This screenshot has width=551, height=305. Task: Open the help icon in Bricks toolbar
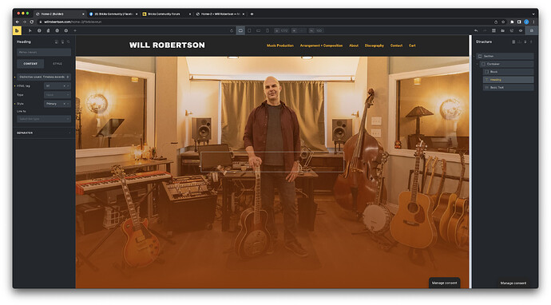[39, 30]
